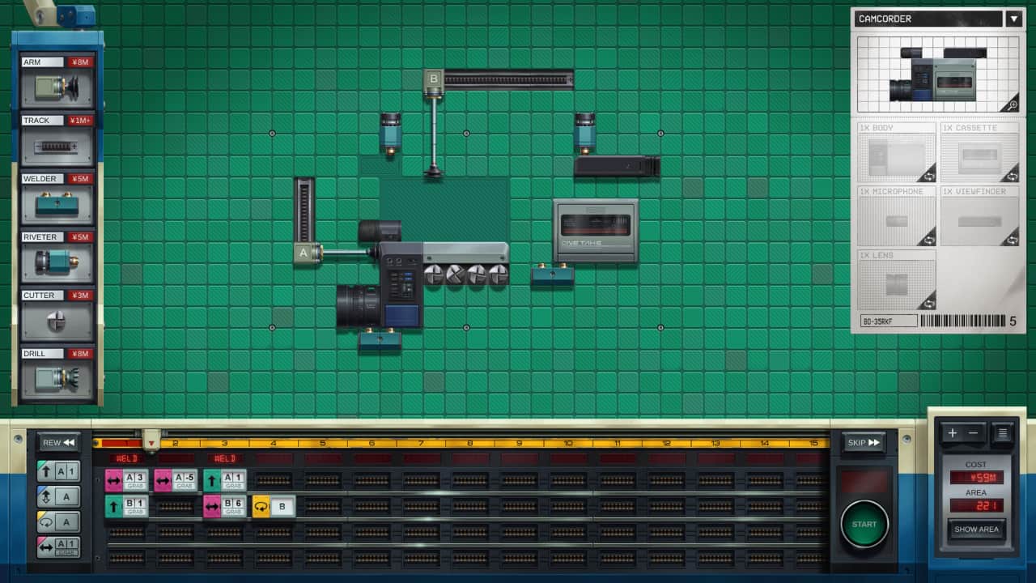Click the Skip forward button

[x=863, y=443]
